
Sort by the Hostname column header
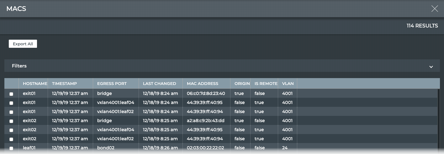coord(35,83)
